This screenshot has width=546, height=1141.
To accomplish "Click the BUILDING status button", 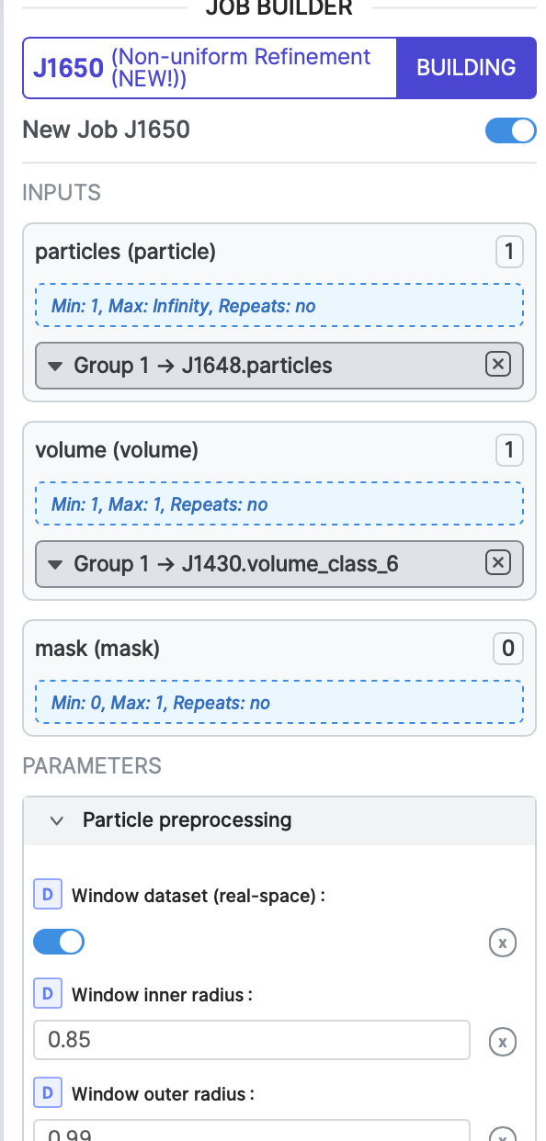I will [x=466, y=67].
